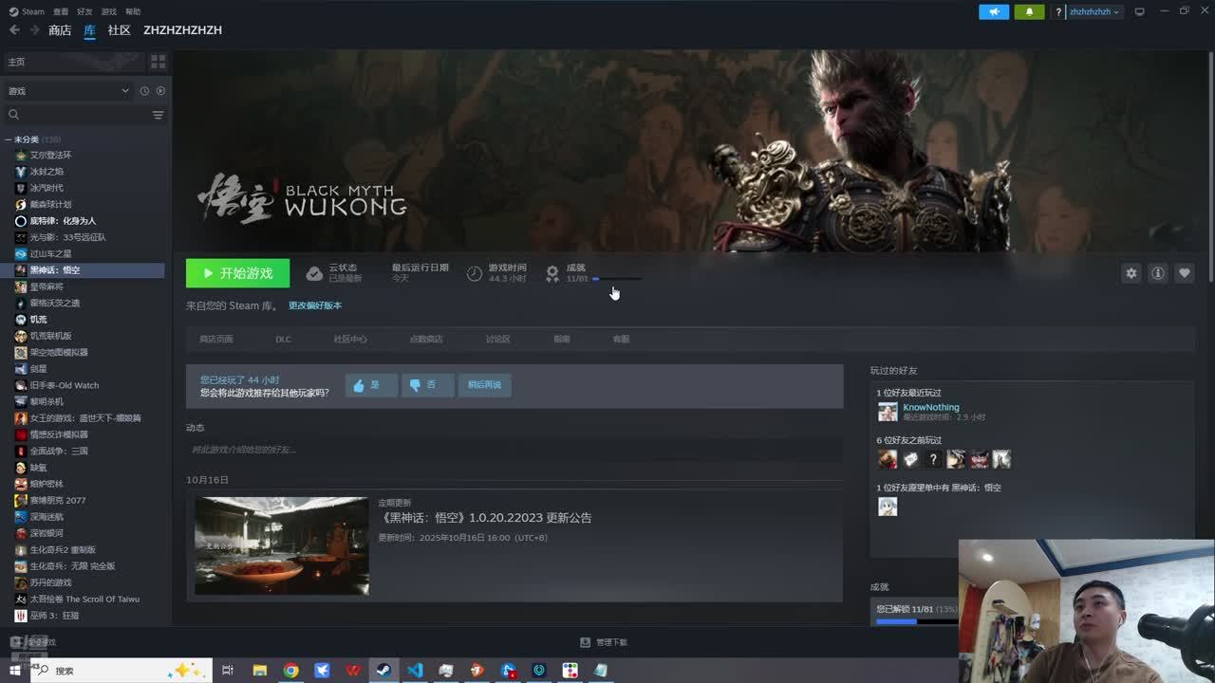Go back with the left arrow

[14, 30]
